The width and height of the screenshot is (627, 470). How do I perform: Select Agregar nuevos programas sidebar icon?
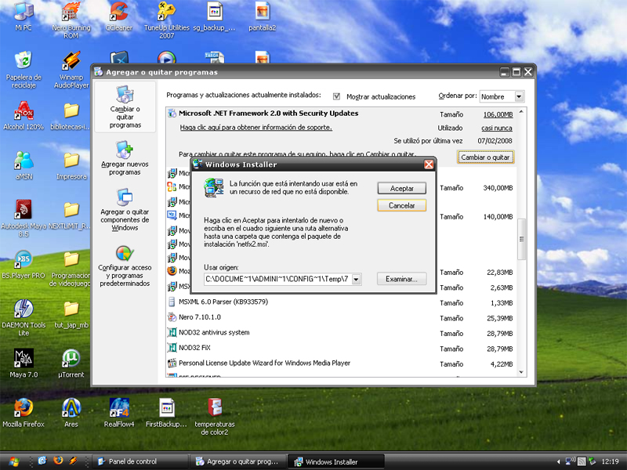point(125,158)
